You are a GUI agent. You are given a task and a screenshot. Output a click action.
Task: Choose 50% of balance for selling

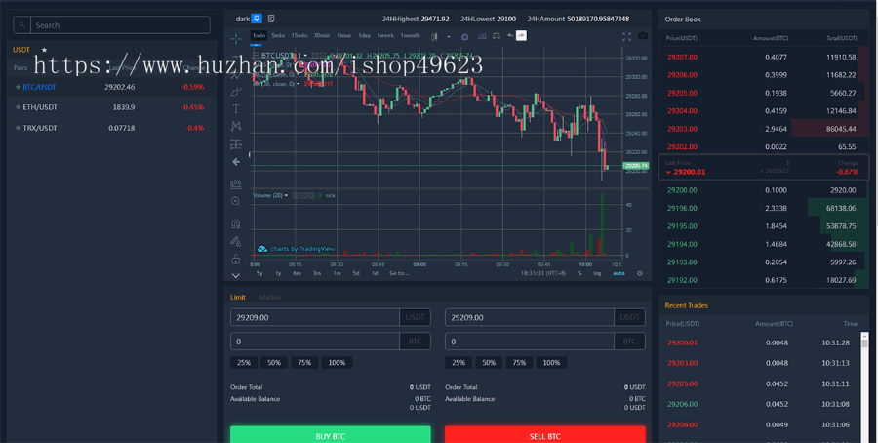(489, 363)
